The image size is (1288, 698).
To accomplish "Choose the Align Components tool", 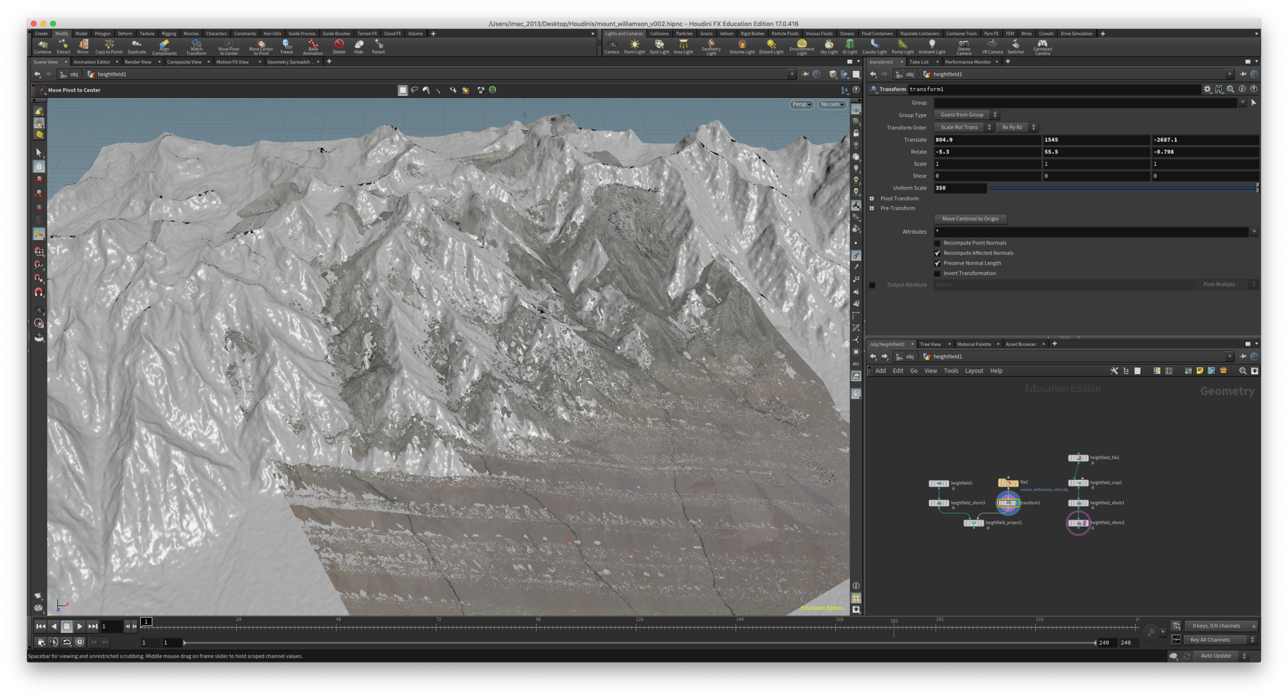I will (164, 47).
